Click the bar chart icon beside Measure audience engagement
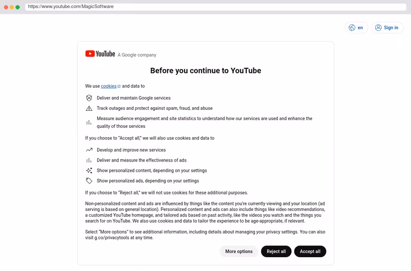This screenshot has width=411, height=271. [x=89, y=122]
